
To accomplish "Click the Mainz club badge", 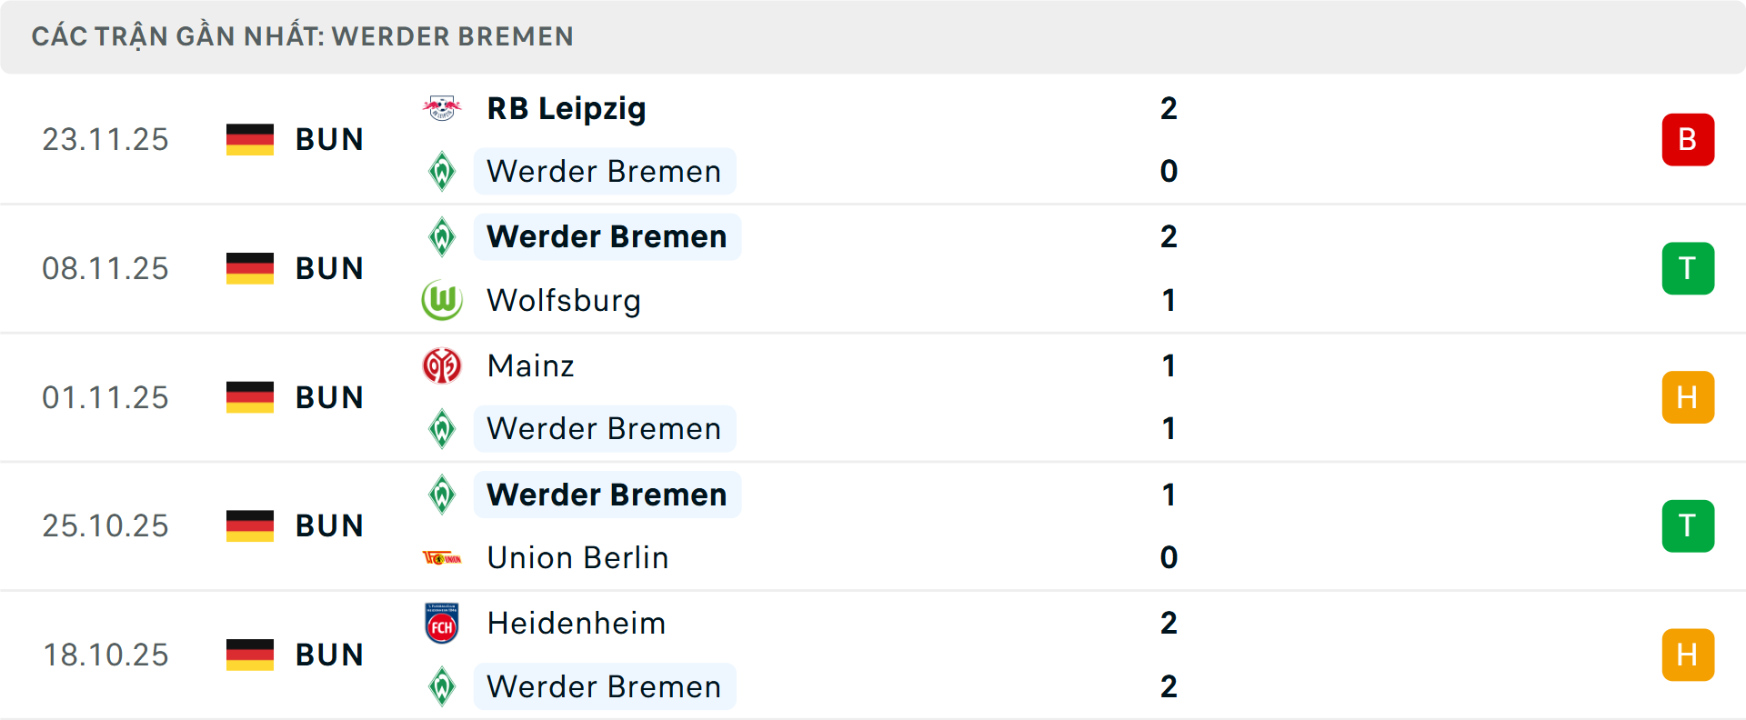I will click(443, 365).
